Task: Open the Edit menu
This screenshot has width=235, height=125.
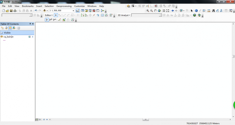Action: pyautogui.click(x=10, y=6)
